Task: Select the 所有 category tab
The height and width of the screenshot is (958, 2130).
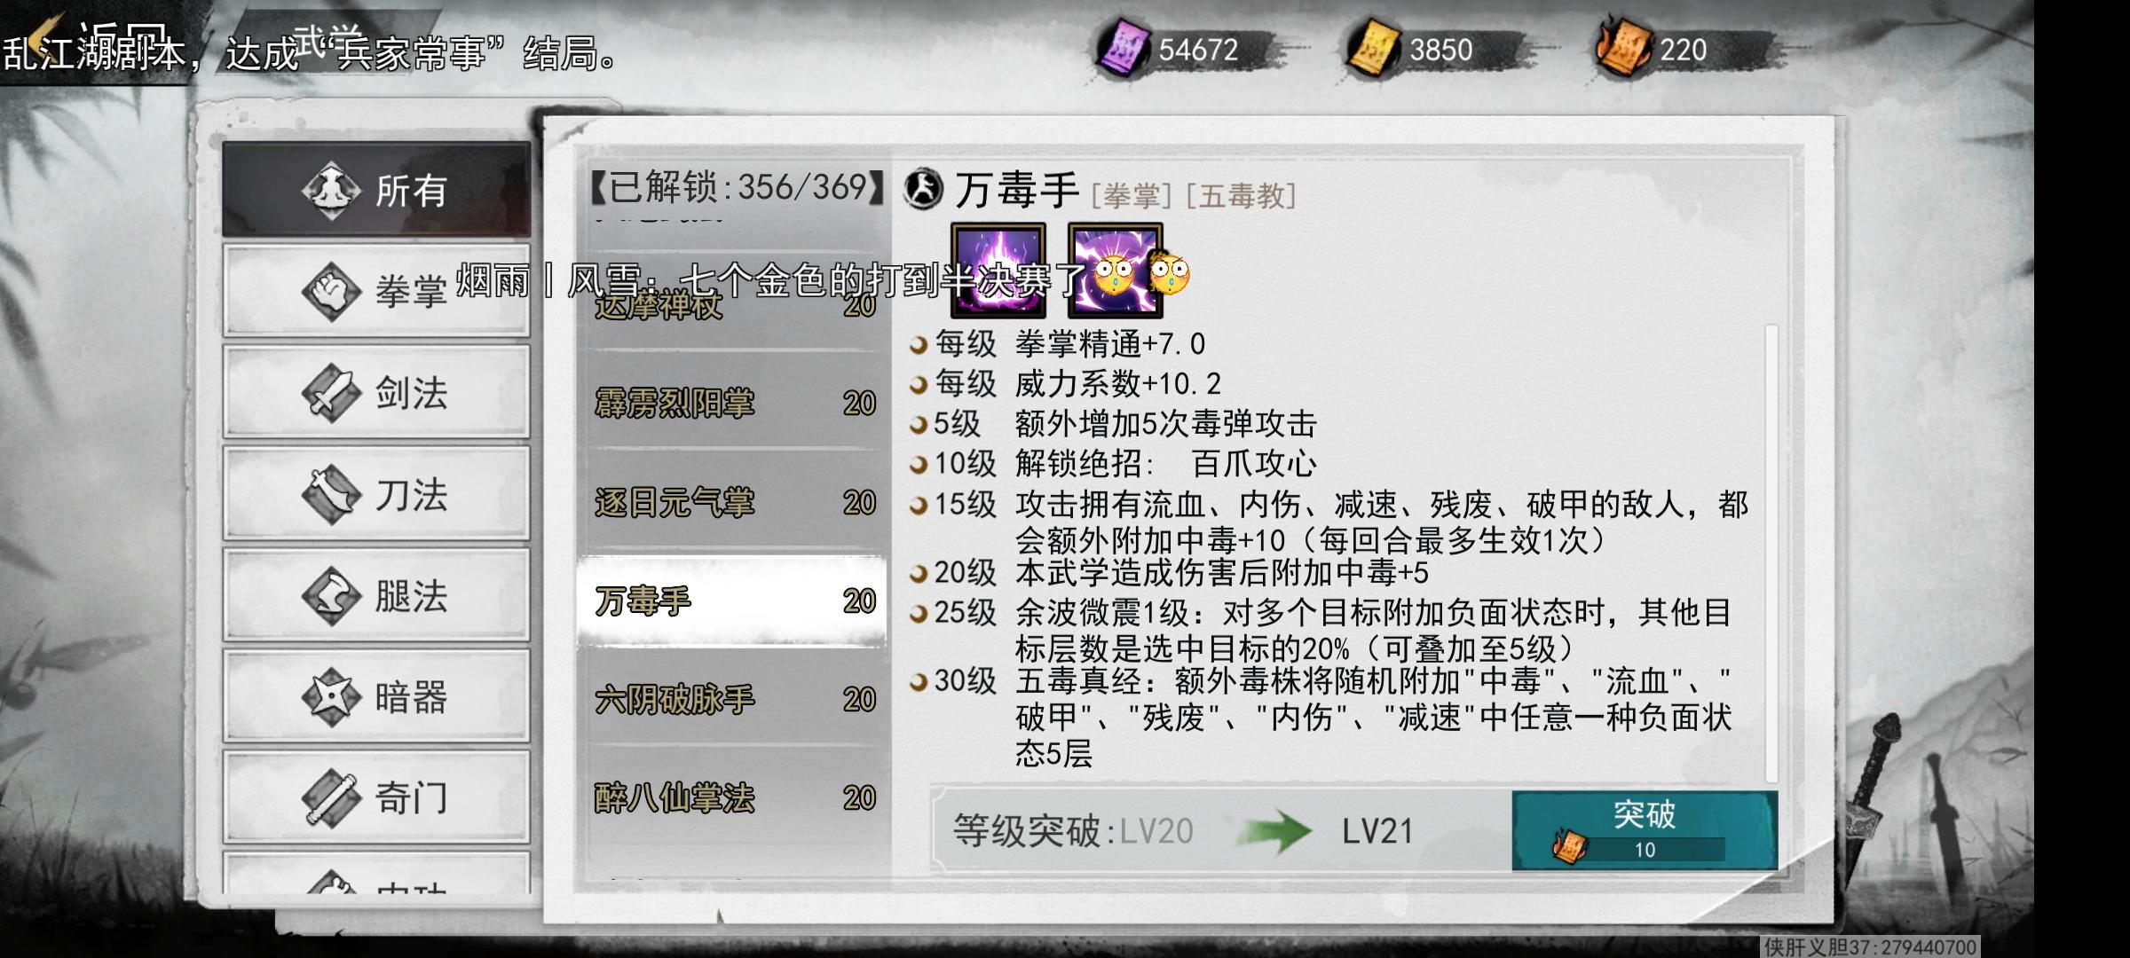Action: [376, 189]
